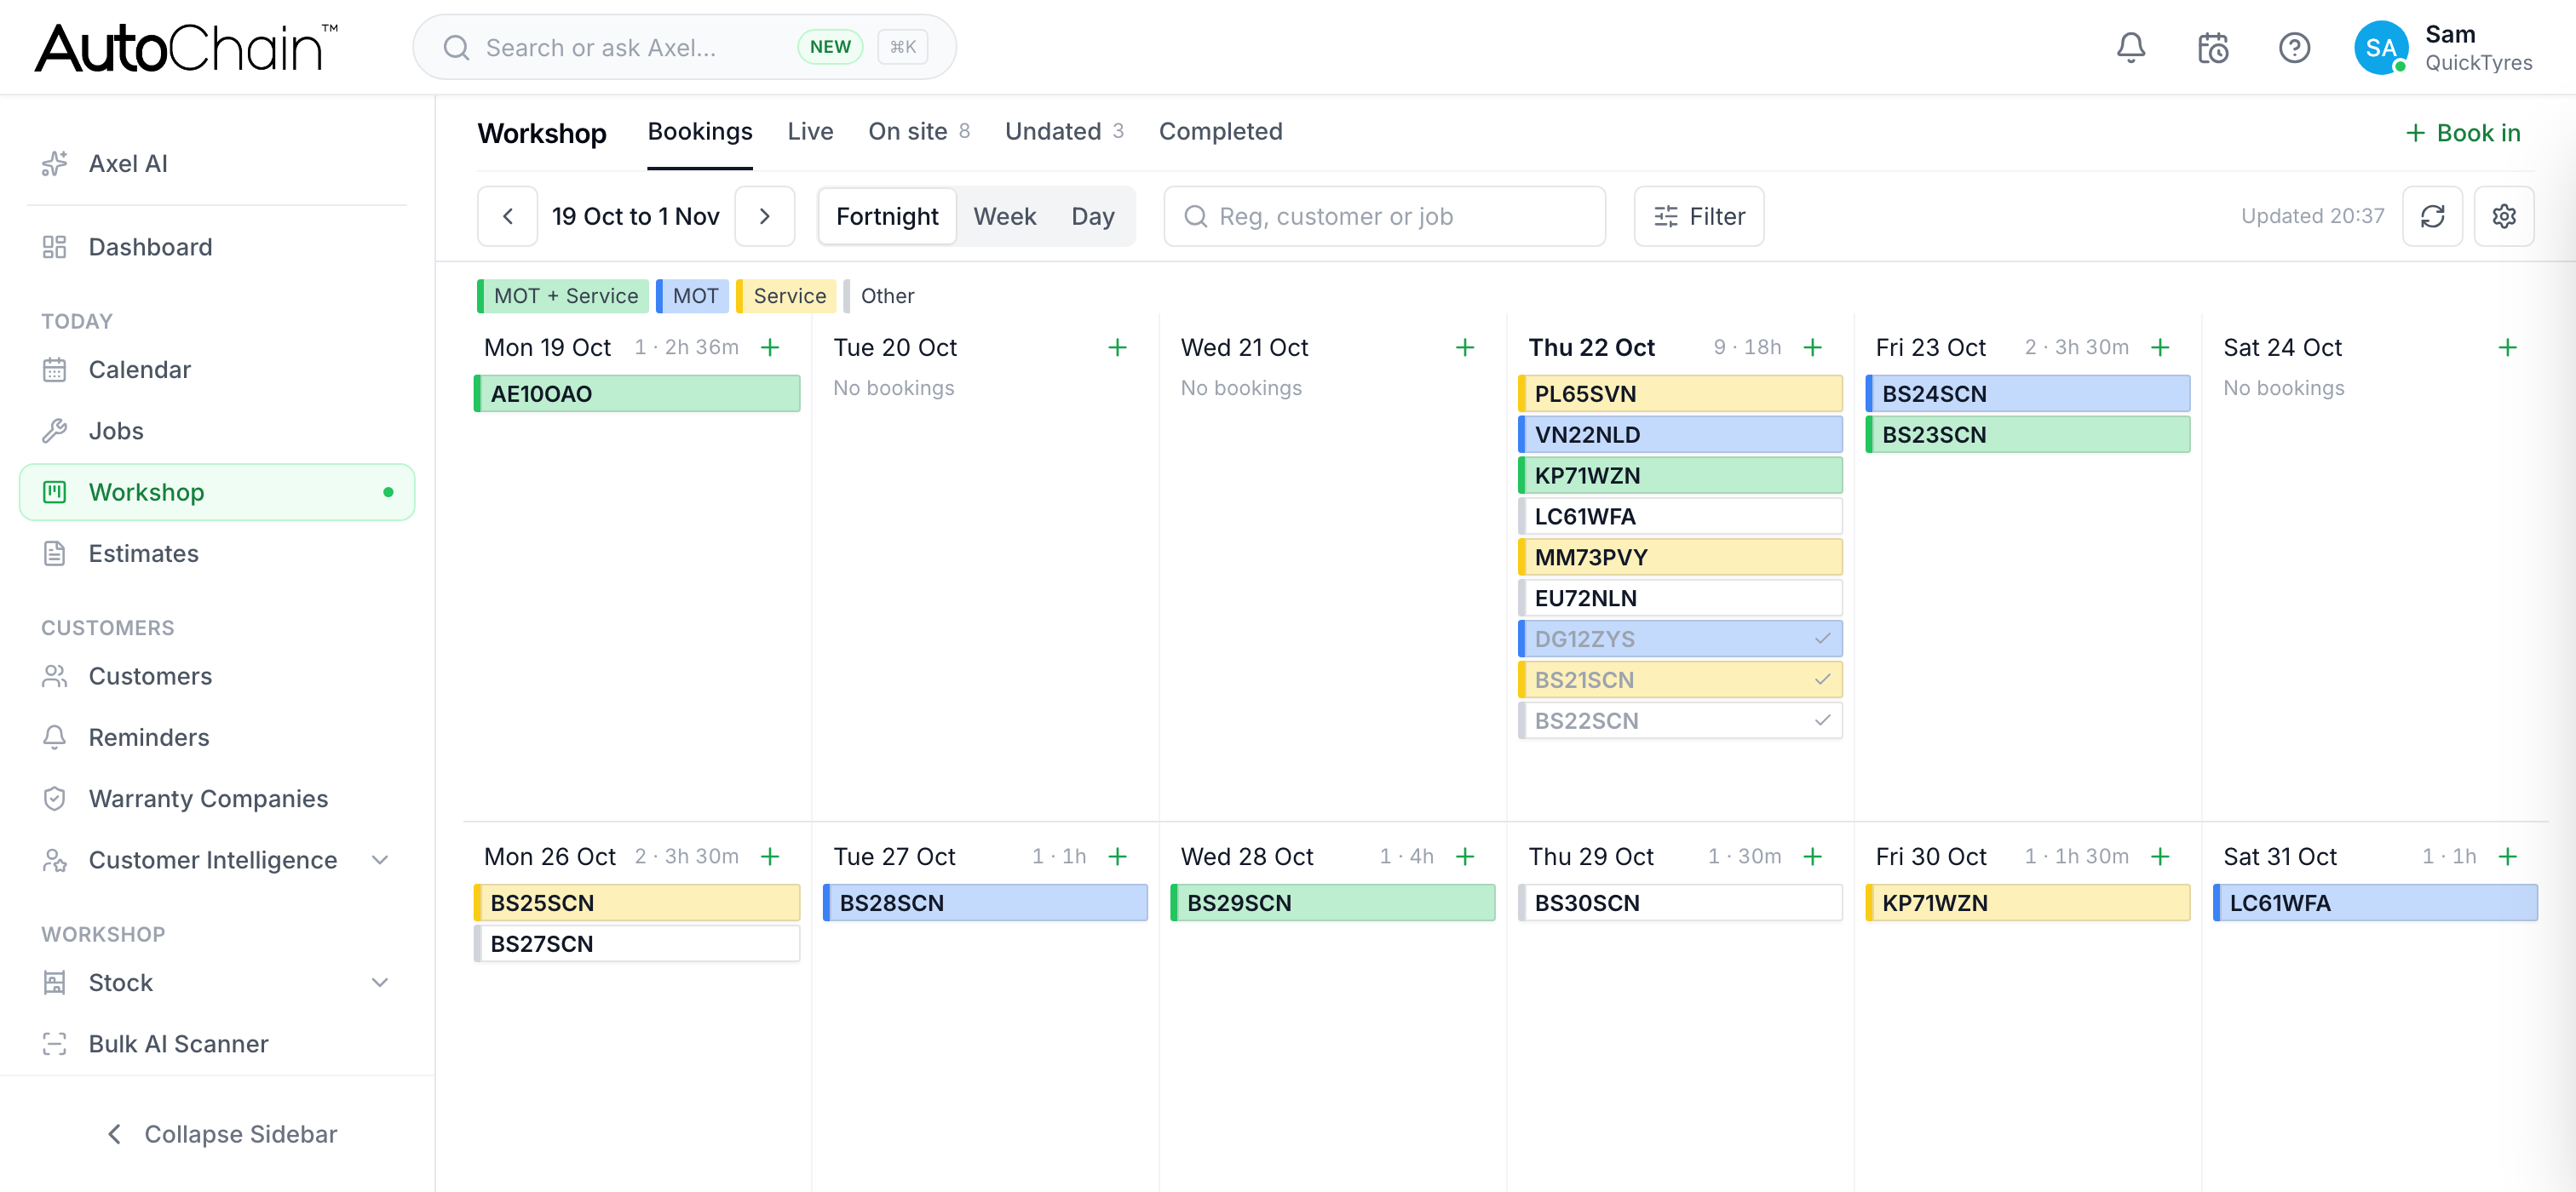Click the refresh bookings icon
Viewport: 2576px width, 1192px height.
tap(2432, 215)
